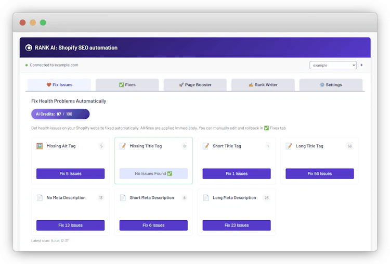Image resolution: width=390 pixels, height=264 pixels.
Task: Open the Fixes tab
Action: (127, 85)
